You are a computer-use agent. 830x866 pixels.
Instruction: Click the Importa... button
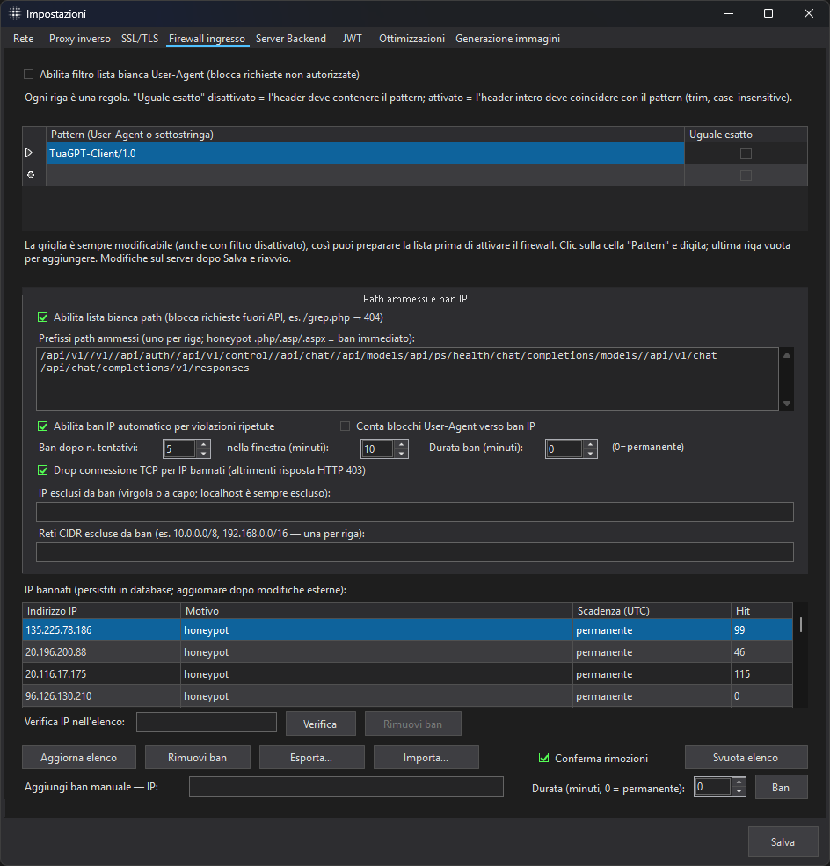click(426, 757)
